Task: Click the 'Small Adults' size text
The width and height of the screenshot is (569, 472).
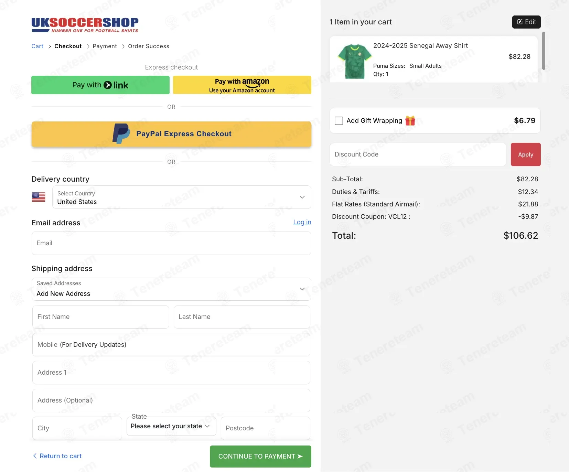Action: click(426, 66)
